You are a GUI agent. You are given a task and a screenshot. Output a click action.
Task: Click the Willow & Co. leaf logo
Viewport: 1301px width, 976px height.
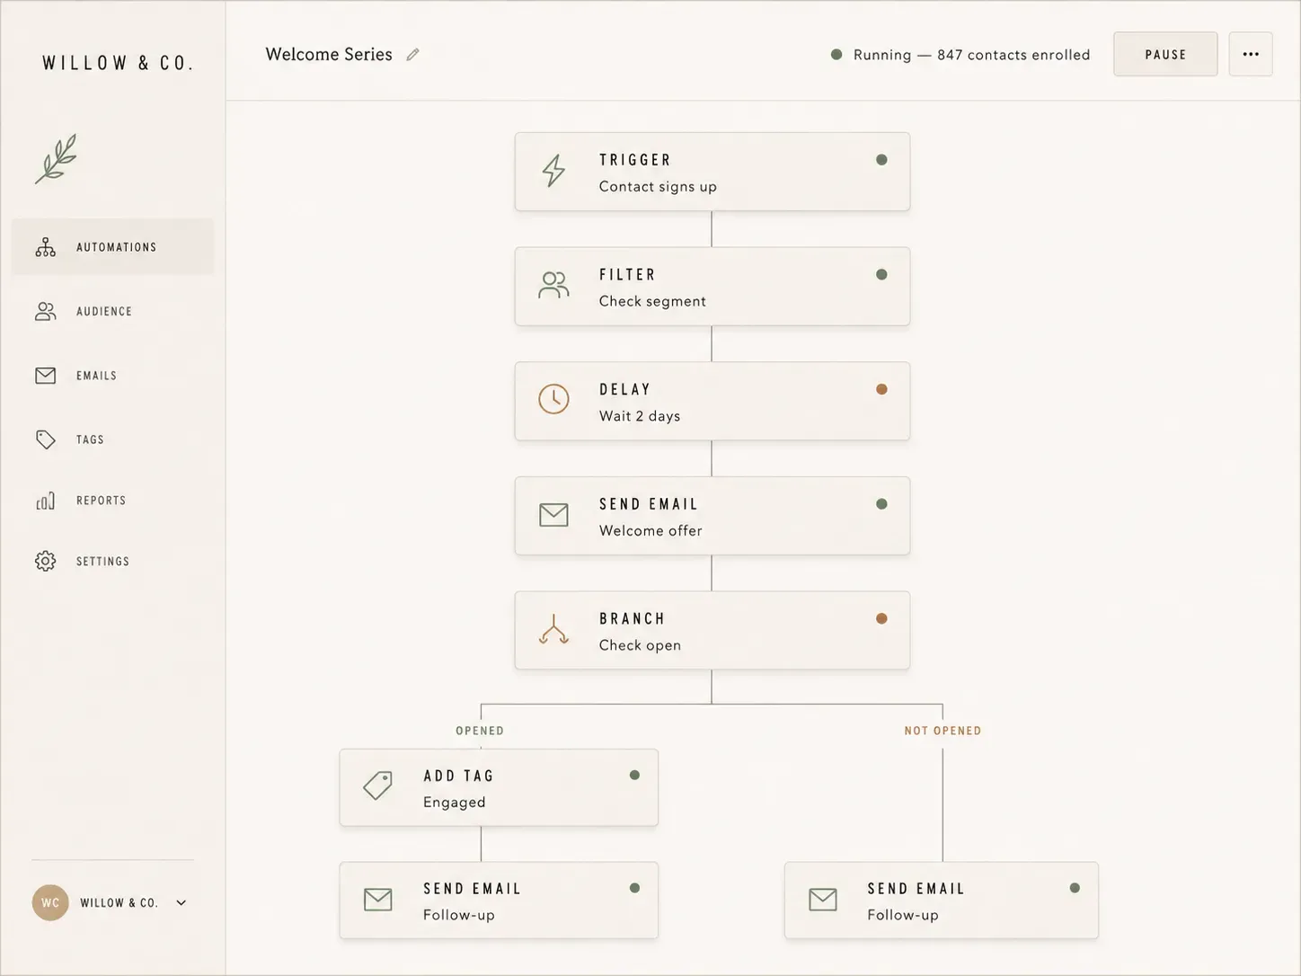[x=57, y=159]
